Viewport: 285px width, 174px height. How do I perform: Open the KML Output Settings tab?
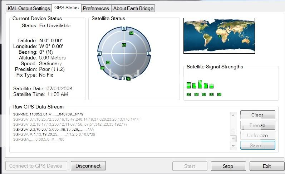[29, 8]
